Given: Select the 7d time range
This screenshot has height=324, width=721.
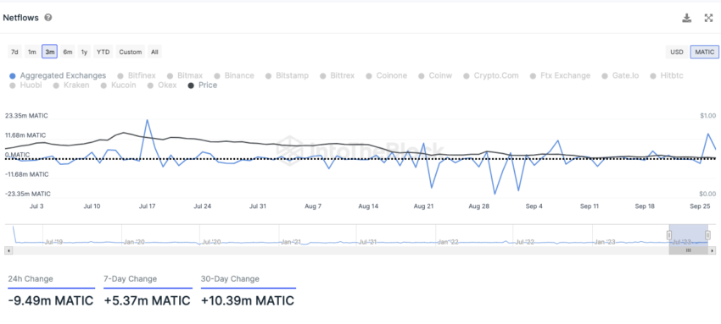Looking at the screenshot, I should (x=14, y=52).
